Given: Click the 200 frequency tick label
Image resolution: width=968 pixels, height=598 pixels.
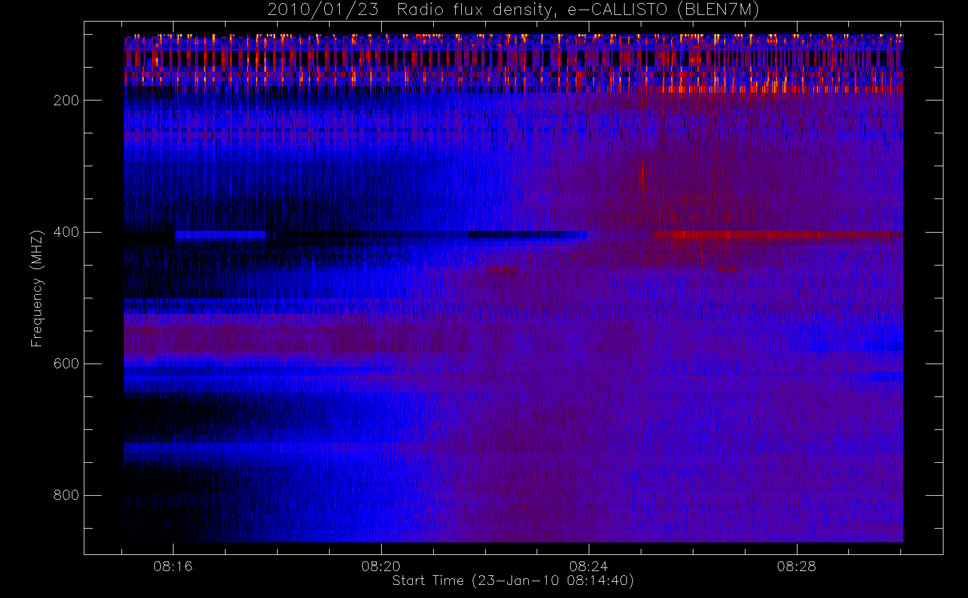Looking at the screenshot, I should [x=66, y=100].
